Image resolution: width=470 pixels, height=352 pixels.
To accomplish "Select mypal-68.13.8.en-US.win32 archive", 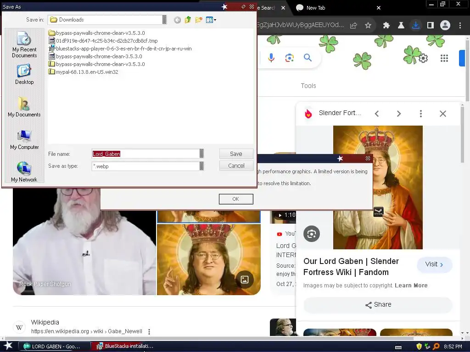I will pyautogui.click(x=84, y=72).
